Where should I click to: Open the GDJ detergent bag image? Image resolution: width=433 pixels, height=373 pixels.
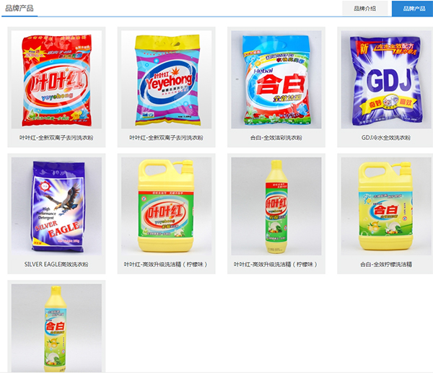[x=386, y=79]
